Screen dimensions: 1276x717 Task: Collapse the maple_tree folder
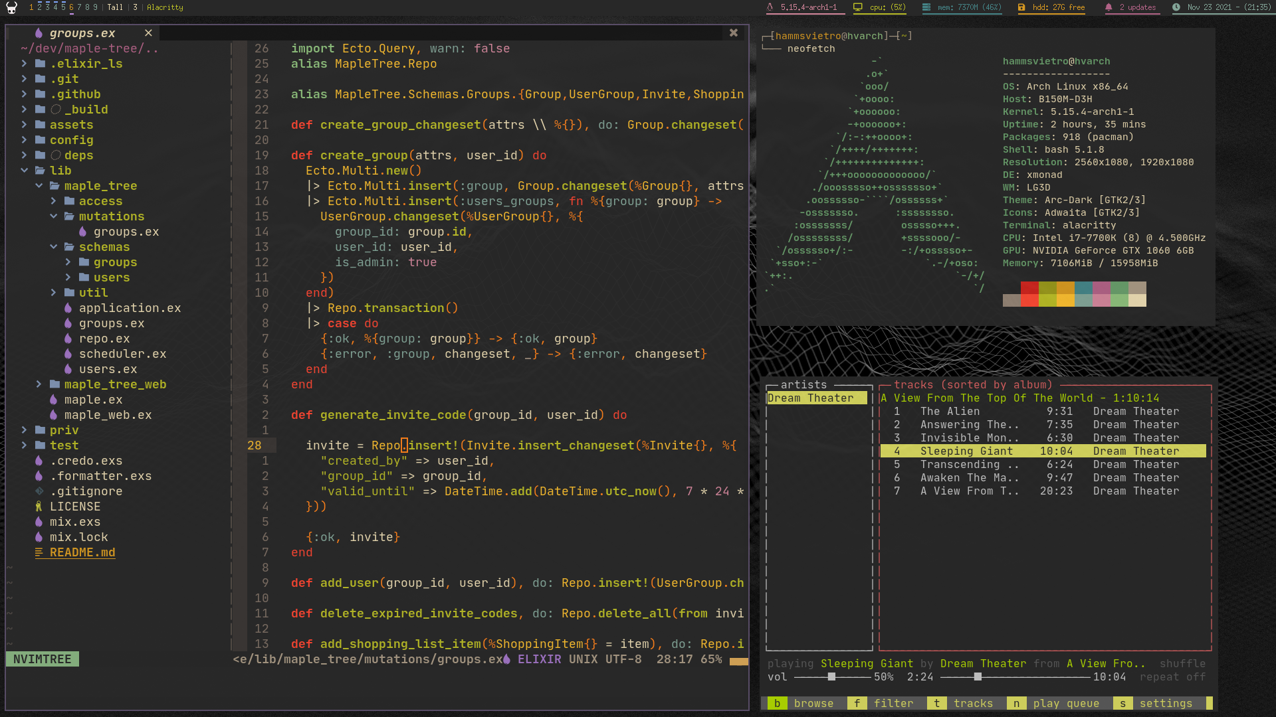click(39, 186)
